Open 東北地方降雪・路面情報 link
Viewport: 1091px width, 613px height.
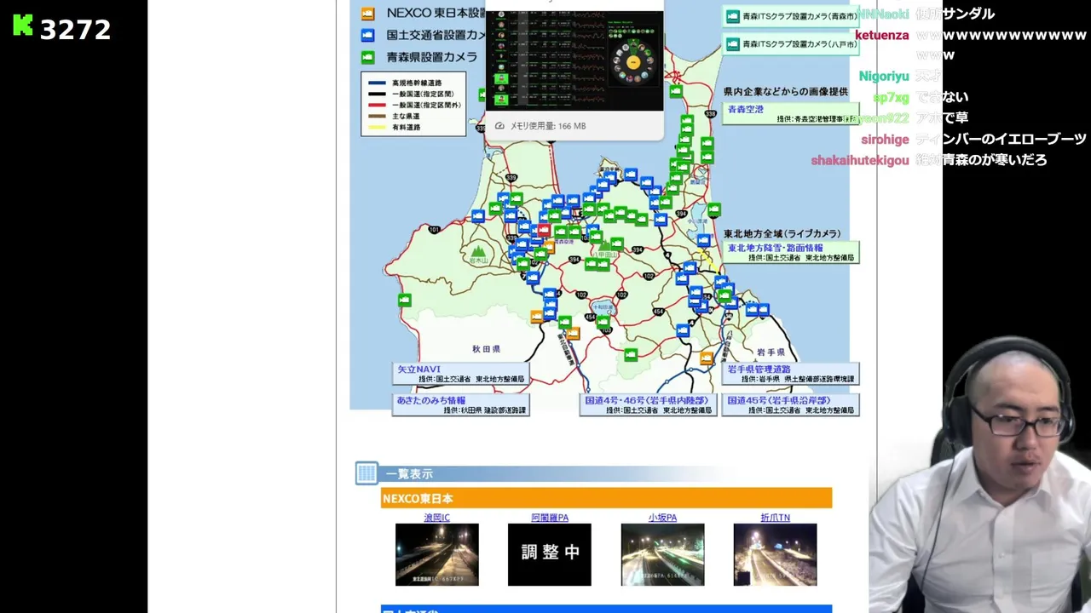(x=775, y=248)
